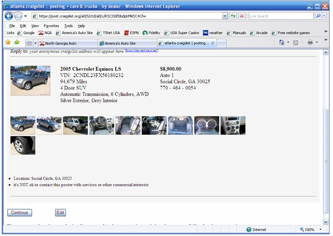Open the tab list dropdown arrow
Screen dimensions: 333x236
35,44
